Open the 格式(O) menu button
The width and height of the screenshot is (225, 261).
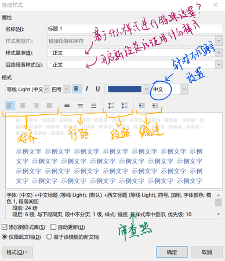17,252
